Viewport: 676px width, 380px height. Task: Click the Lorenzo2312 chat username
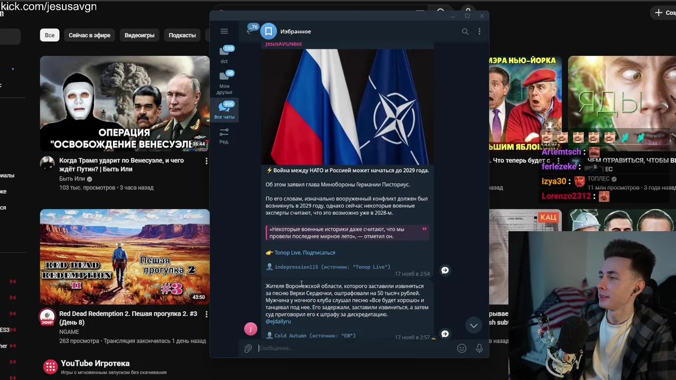click(x=566, y=196)
